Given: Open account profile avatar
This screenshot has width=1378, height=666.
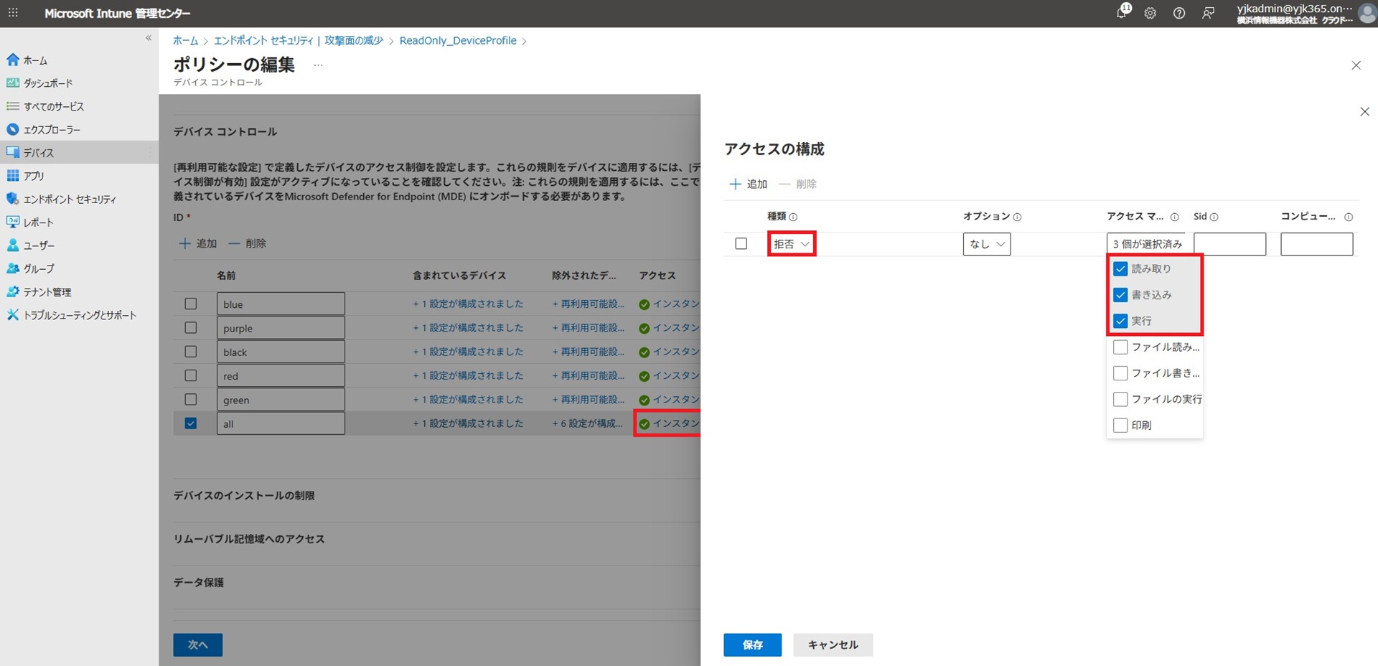Looking at the screenshot, I should [1367, 13].
